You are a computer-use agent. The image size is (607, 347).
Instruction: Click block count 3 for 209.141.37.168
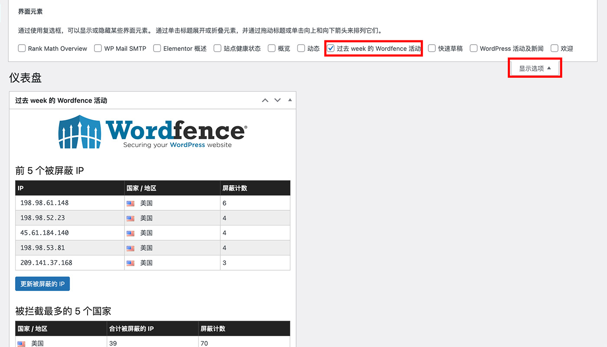coord(225,263)
